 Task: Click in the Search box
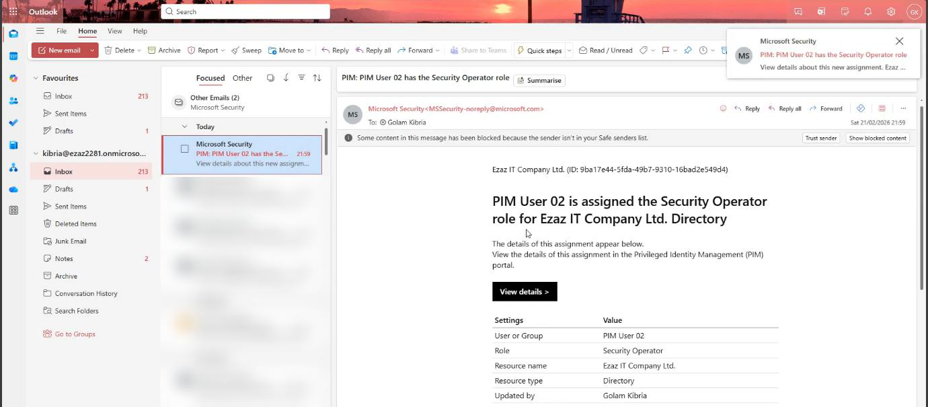pos(245,11)
